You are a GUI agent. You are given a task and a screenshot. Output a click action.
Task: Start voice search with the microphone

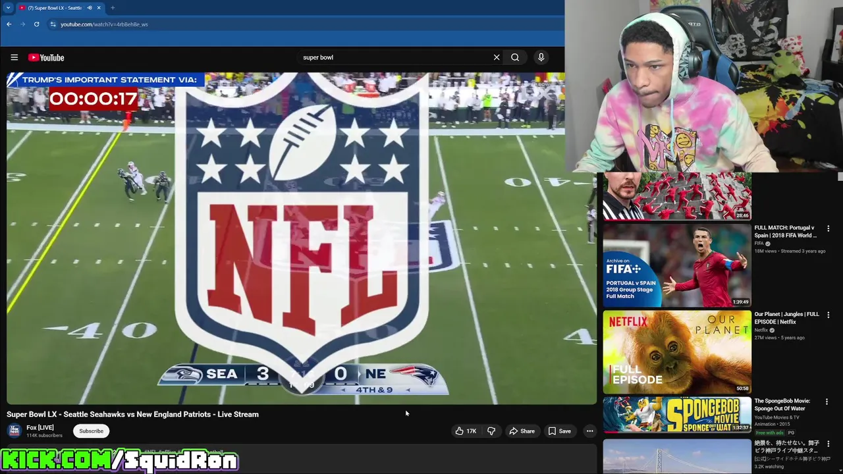click(x=541, y=57)
